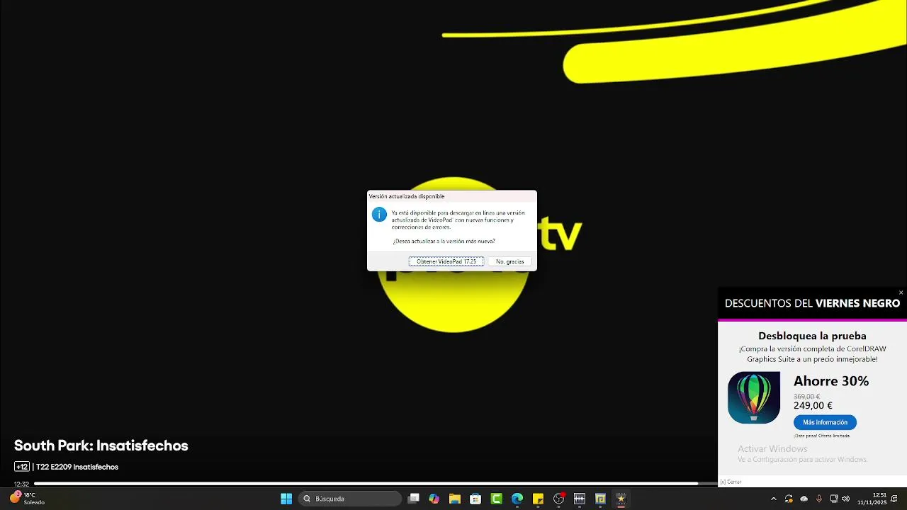This screenshot has width=907, height=510.
Task: Click the "South Park: Insatisfechos" title
Action: pos(101,446)
